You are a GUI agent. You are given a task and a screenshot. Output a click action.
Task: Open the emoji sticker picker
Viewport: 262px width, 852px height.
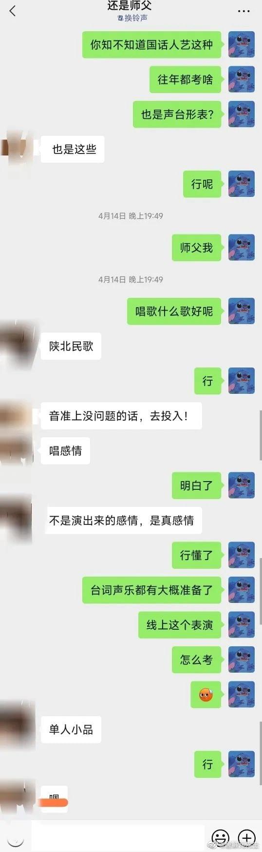(x=221, y=838)
